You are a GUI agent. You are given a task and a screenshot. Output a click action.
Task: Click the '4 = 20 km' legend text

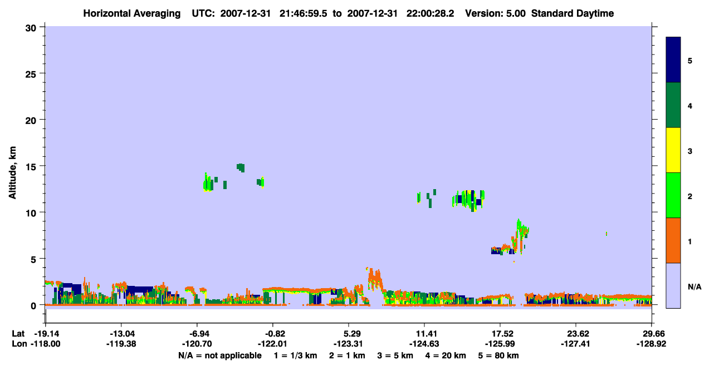(446, 355)
